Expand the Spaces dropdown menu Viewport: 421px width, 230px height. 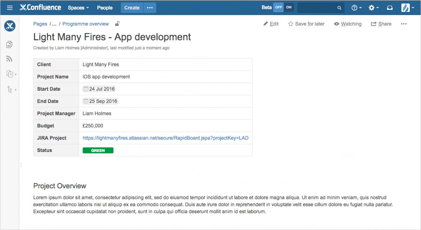(x=78, y=8)
